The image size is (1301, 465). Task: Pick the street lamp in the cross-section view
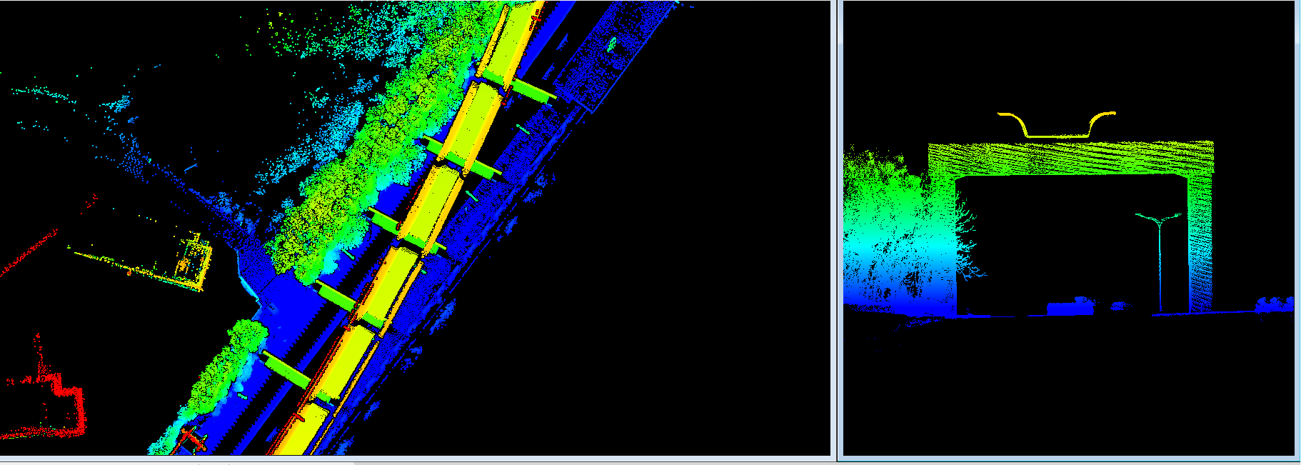(1159, 263)
